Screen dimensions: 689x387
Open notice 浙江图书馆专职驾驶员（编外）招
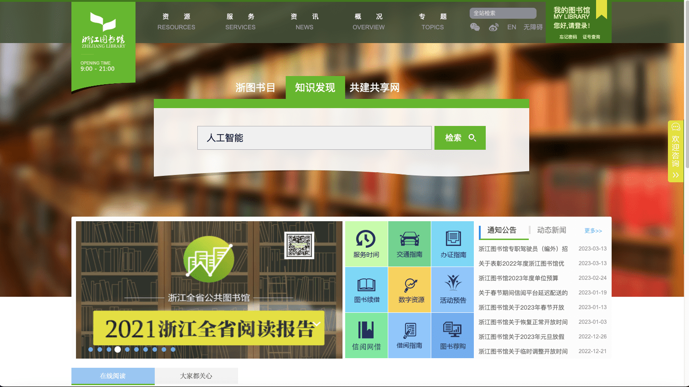(523, 249)
